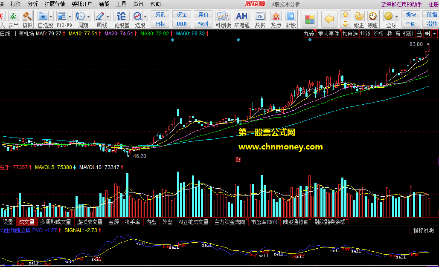Click 游资都在用的助手 link

click(401, 4)
